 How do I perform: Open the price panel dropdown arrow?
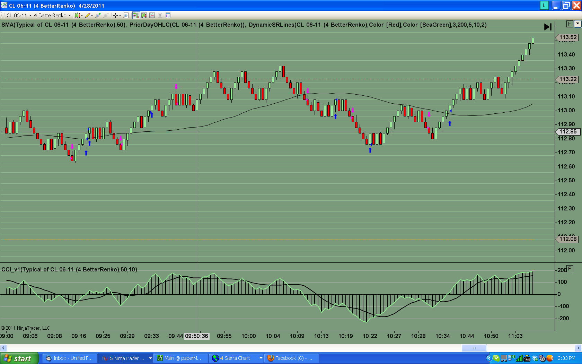pyautogui.click(x=577, y=24)
